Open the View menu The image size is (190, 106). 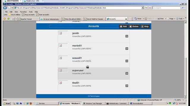point(16,12)
